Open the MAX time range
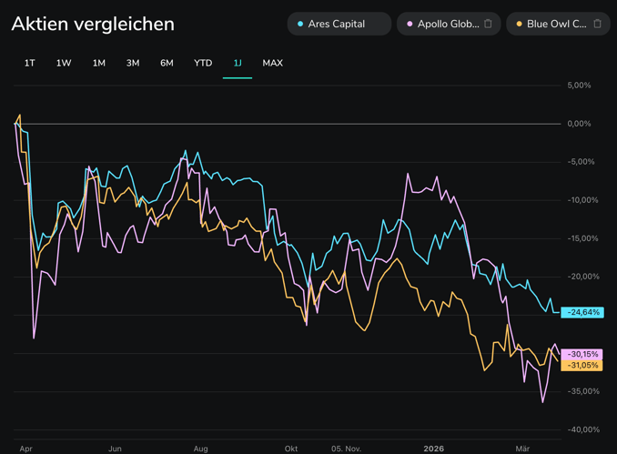This screenshot has width=617, height=454. tap(272, 63)
